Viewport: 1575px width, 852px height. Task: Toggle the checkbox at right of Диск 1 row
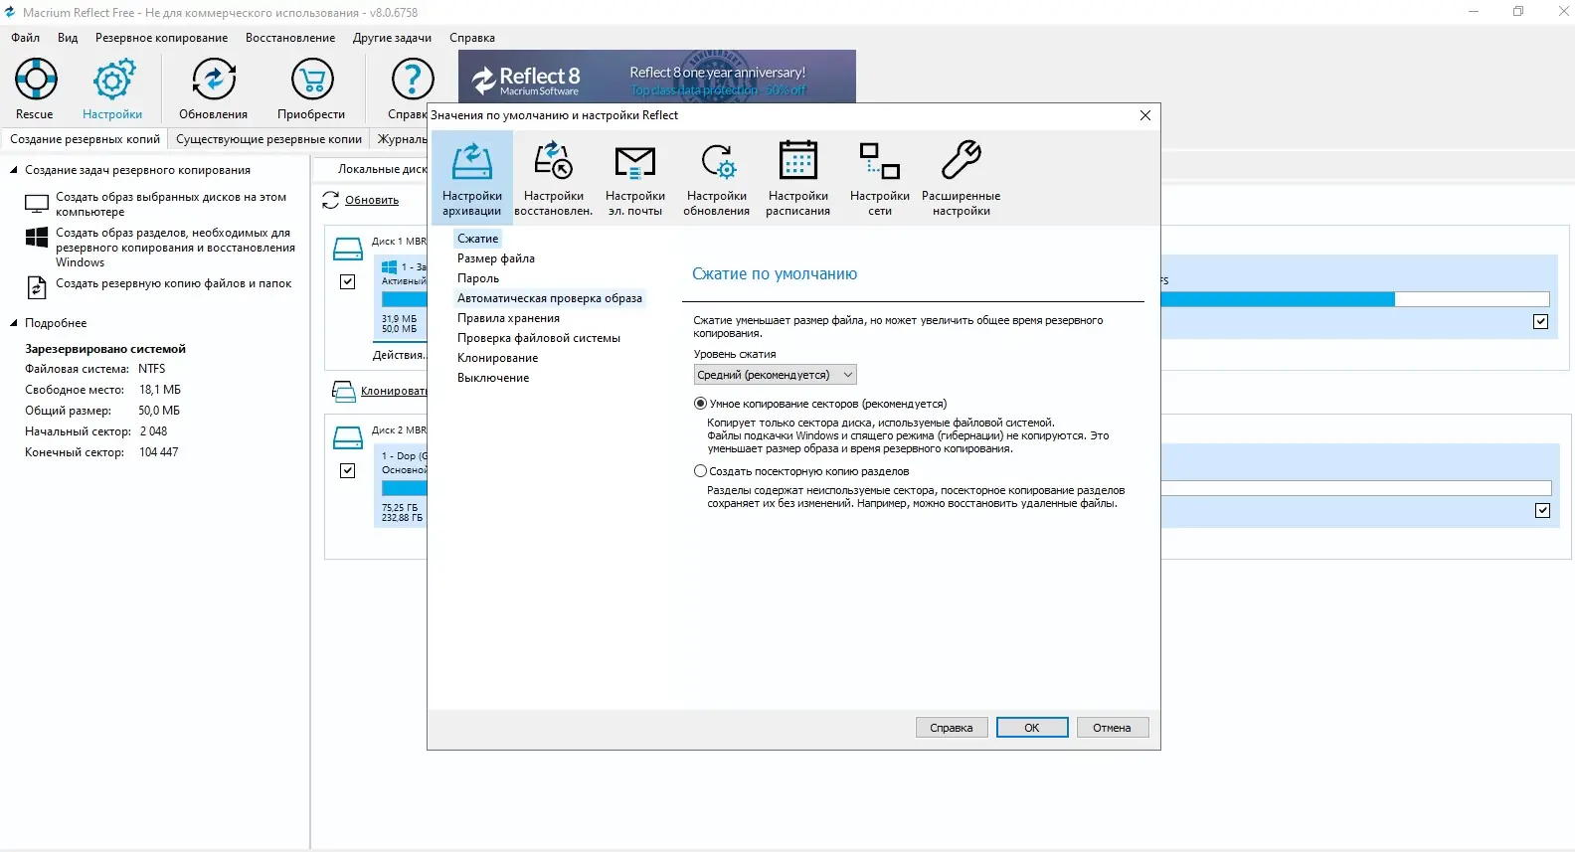1541,322
